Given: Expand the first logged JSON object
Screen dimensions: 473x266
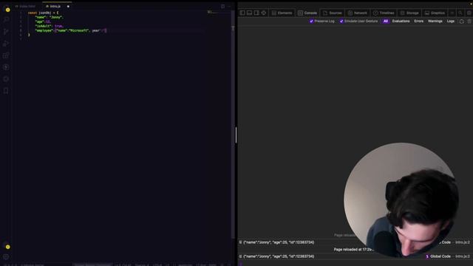Looking at the screenshot, I should click(240, 242).
